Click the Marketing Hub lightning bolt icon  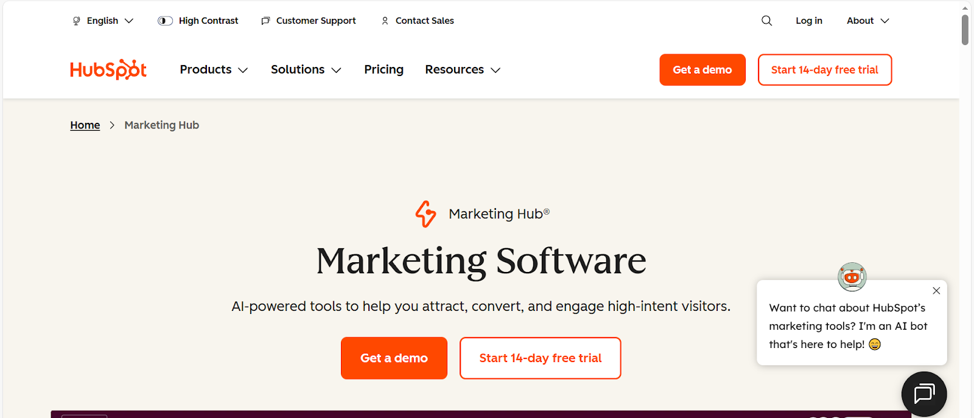point(426,214)
